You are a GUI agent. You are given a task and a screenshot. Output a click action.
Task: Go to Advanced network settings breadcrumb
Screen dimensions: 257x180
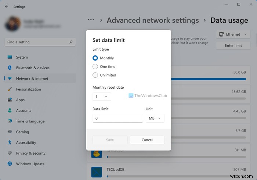pos(153,20)
